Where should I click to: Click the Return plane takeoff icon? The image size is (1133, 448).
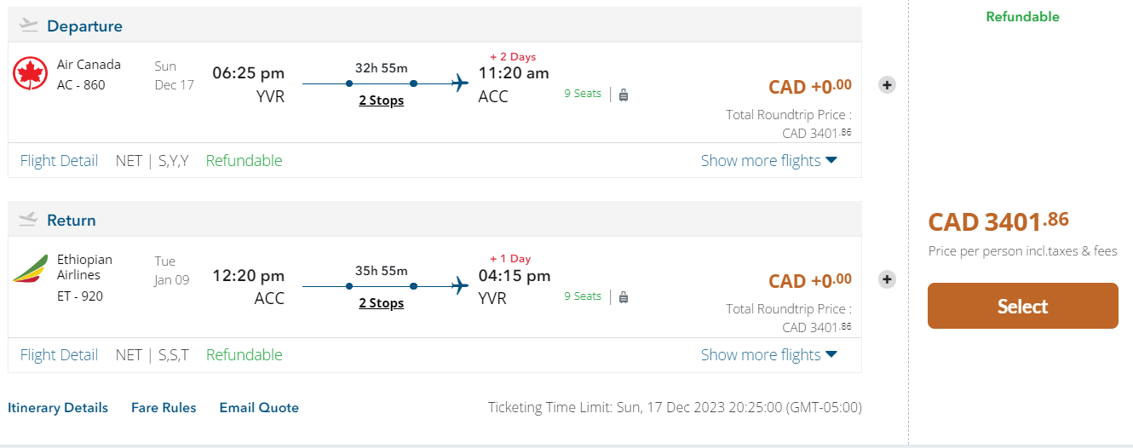[x=29, y=220]
